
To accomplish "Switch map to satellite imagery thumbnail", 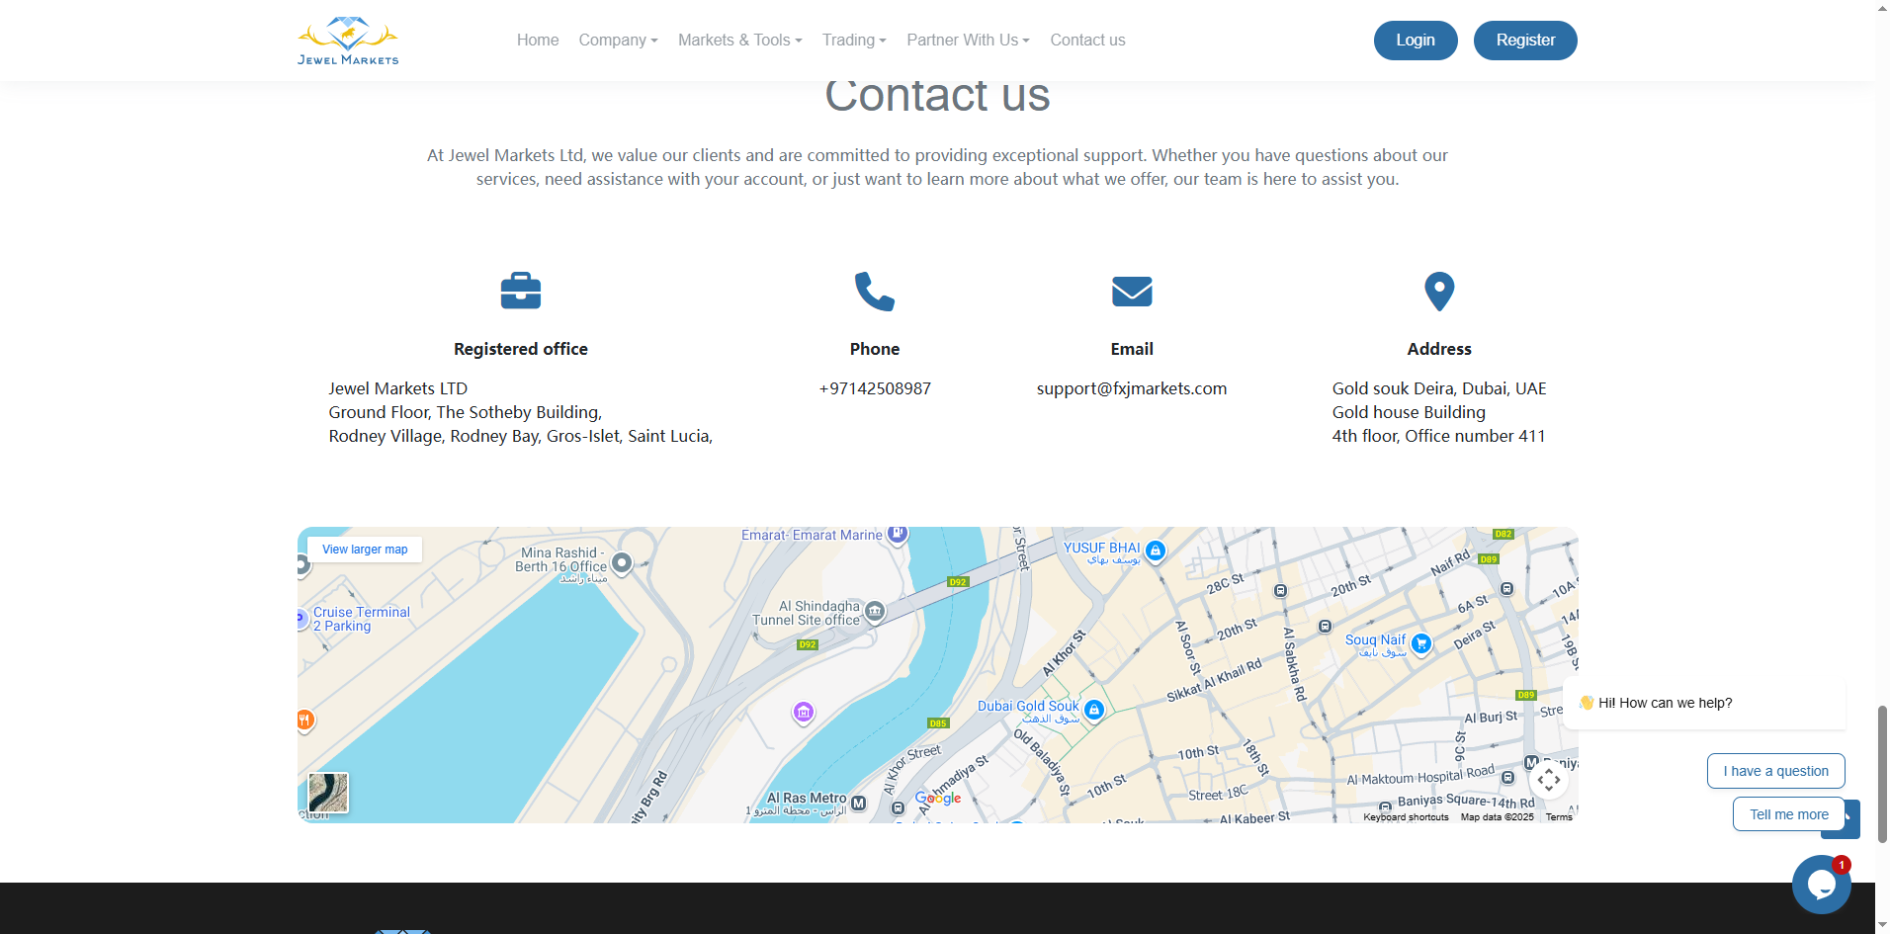I will (328, 793).
